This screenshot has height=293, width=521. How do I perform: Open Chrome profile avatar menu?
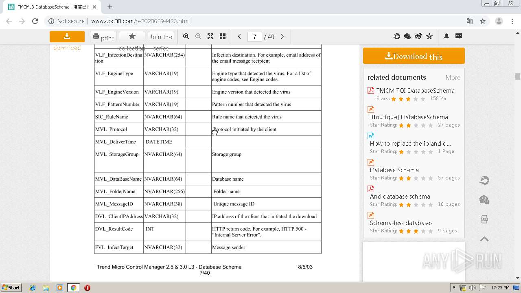tap(499, 21)
